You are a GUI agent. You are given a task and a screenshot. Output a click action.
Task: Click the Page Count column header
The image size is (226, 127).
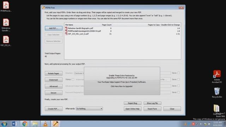coord(107,25)
